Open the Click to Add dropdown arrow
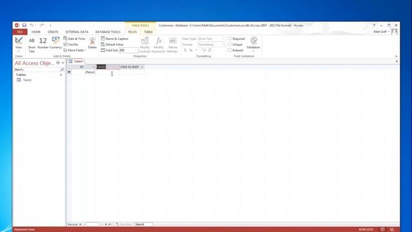This screenshot has height=232, width=412. click(x=142, y=67)
